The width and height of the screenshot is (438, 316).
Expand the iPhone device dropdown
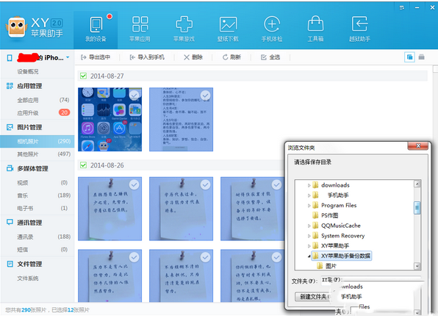68,57
